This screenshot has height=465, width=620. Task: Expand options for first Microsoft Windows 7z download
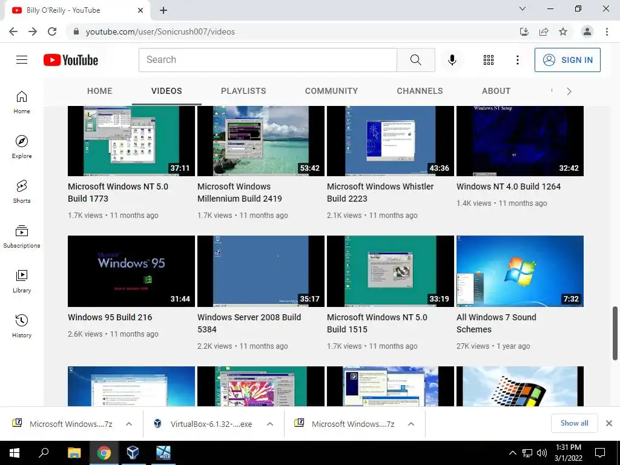click(129, 424)
